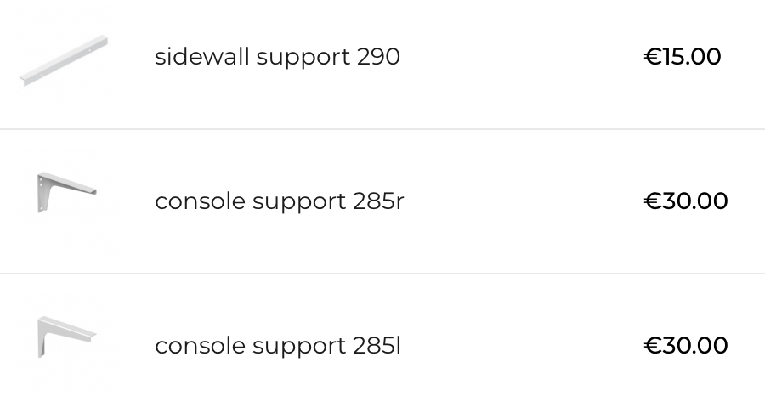This screenshot has width=765, height=396.
Task: Click the €15.00 price of sidewall support
Action: click(x=683, y=57)
